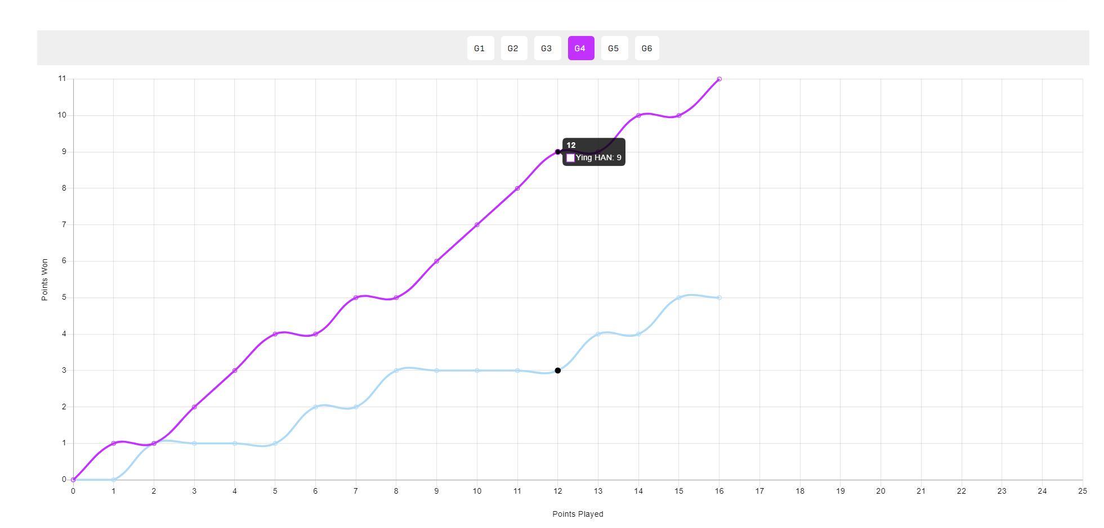Click the Ying HAN tooltip color swatch
The width and height of the screenshot is (1104, 528).
point(570,158)
